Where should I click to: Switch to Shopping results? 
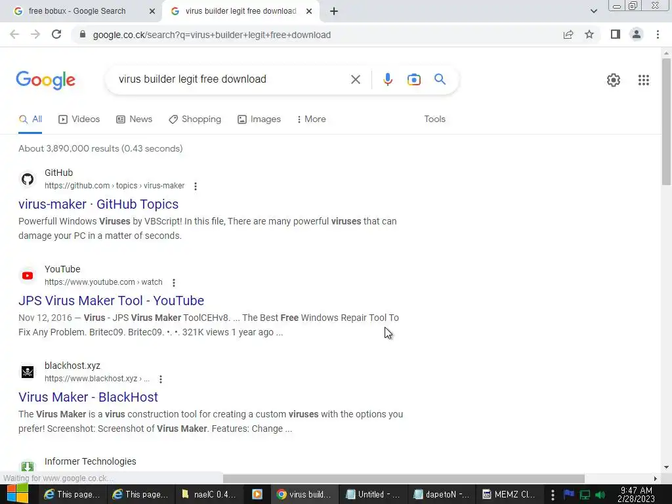click(x=195, y=119)
